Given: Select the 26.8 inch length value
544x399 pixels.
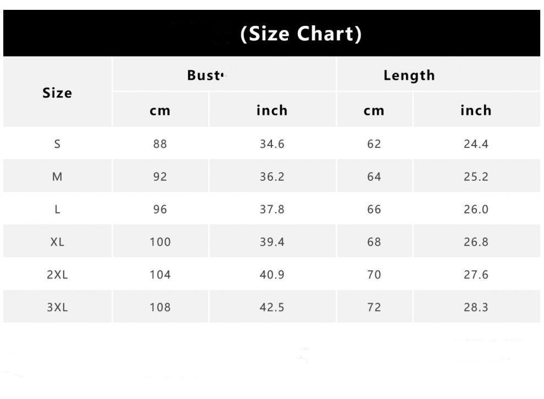Looking at the screenshot, I should tap(476, 242).
